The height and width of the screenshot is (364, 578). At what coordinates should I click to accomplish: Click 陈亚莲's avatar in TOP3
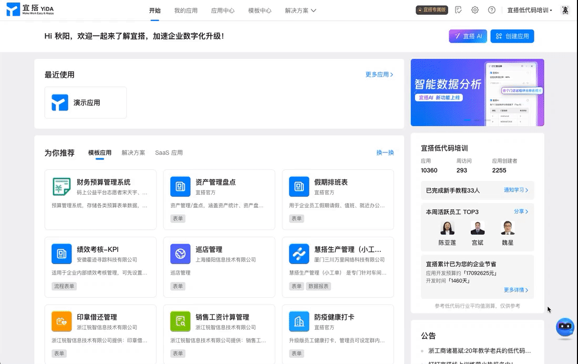(447, 228)
